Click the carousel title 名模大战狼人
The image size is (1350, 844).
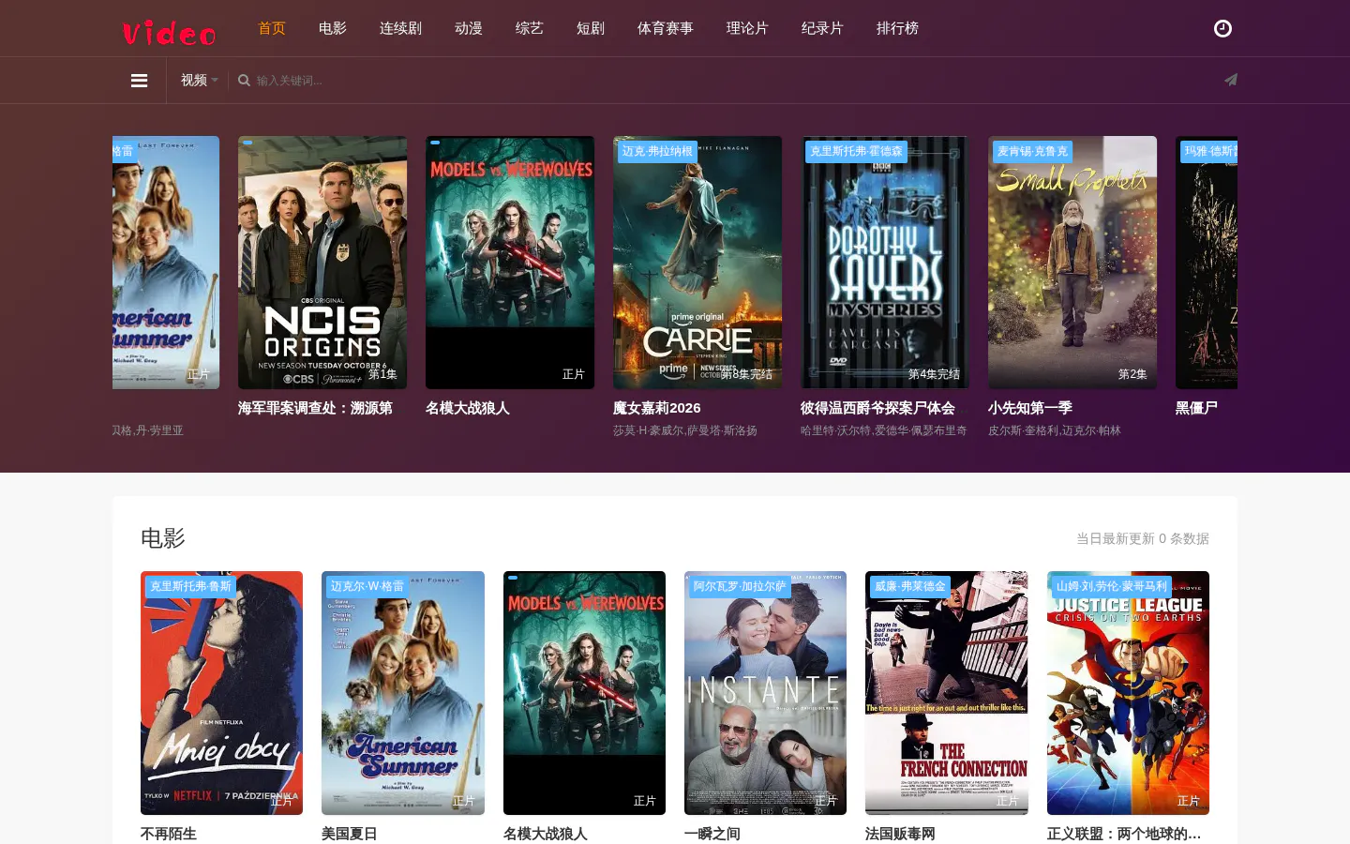pyautogui.click(x=468, y=408)
